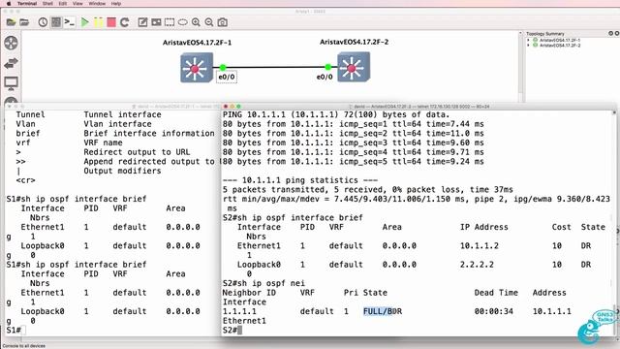Select the boxed e0/0 label near first switch

pyautogui.click(x=226, y=77)
